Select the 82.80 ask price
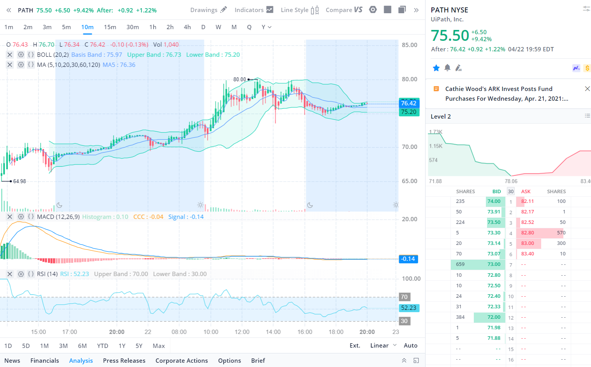The width and height of the screenshot is (591, 367). pyautogui.click(x=528, y=233)
